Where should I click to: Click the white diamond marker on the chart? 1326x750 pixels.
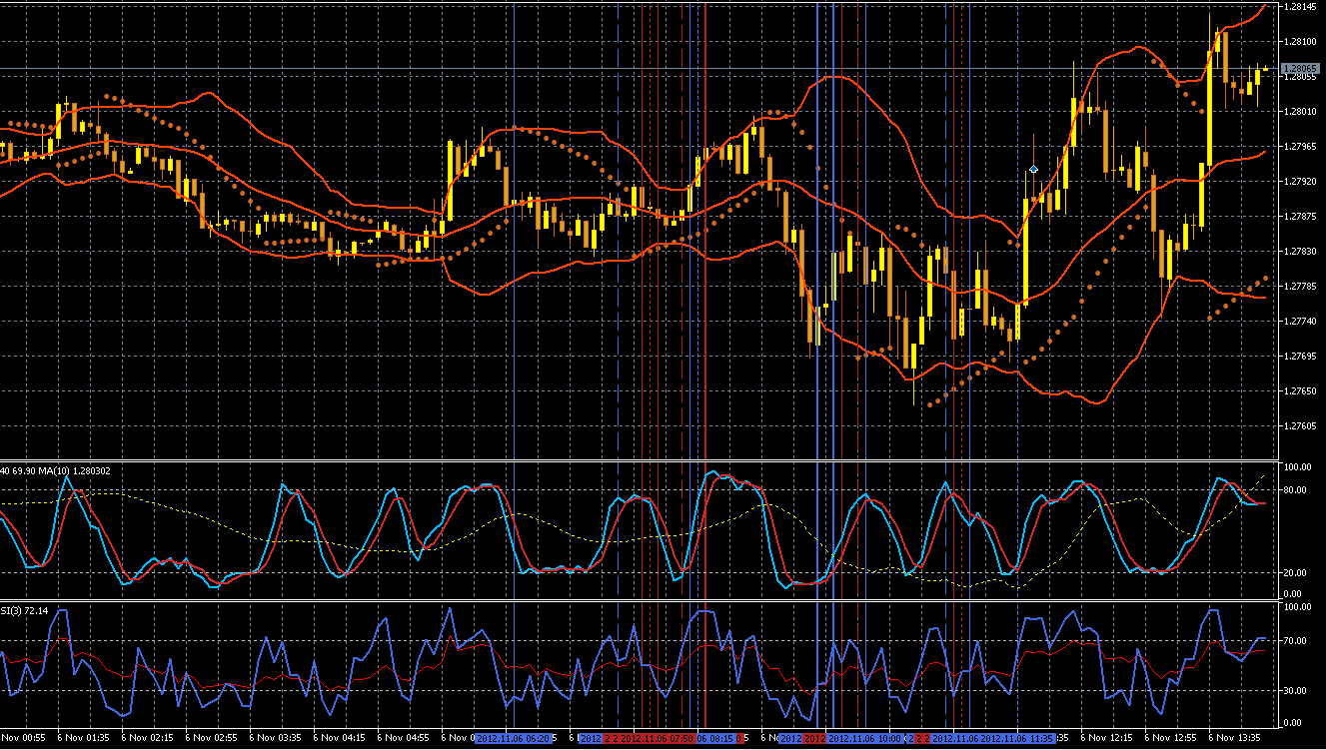1034,170
